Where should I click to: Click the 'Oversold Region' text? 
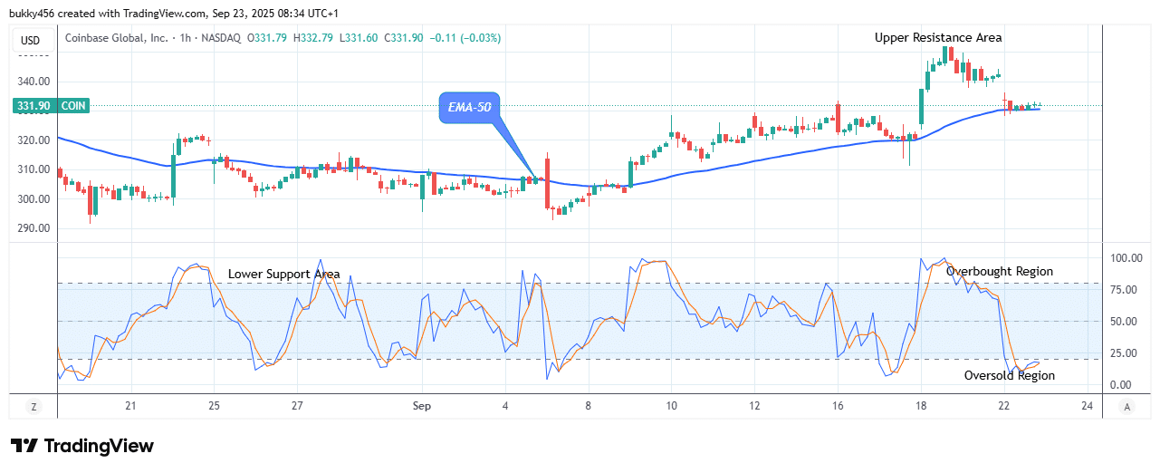pos(1010,375)
